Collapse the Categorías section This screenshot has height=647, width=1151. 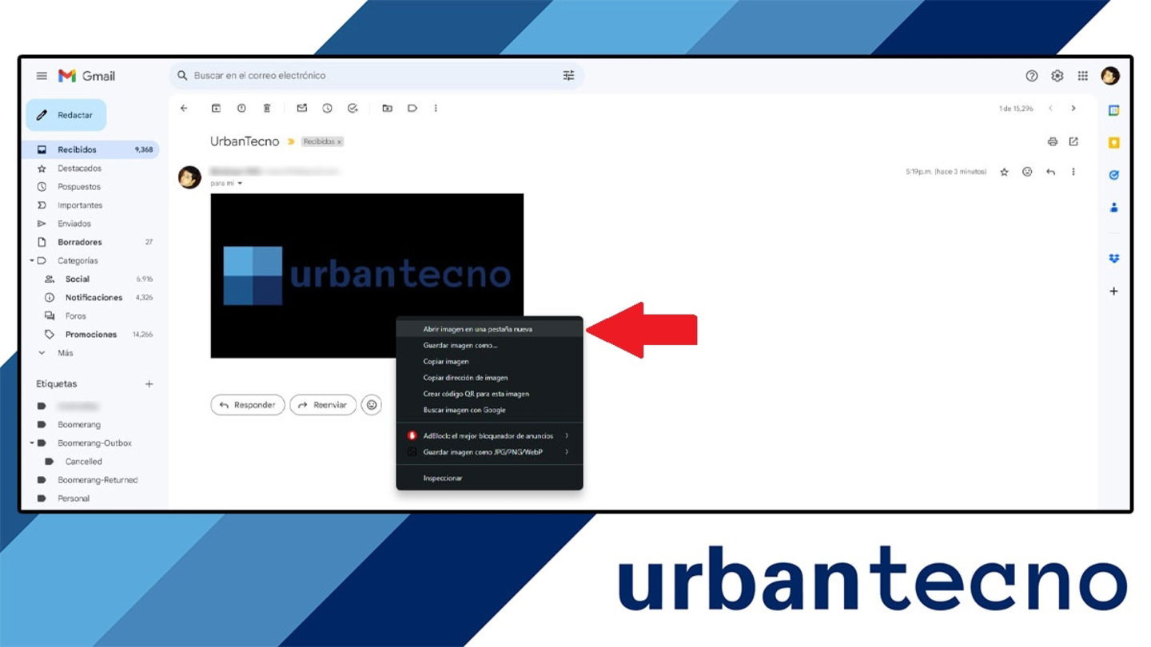(x=32, y=260)
